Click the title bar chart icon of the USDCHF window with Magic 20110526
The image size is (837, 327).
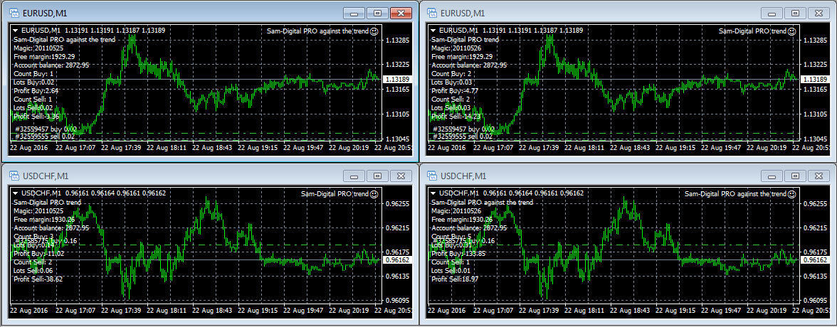tap(433, 176)
